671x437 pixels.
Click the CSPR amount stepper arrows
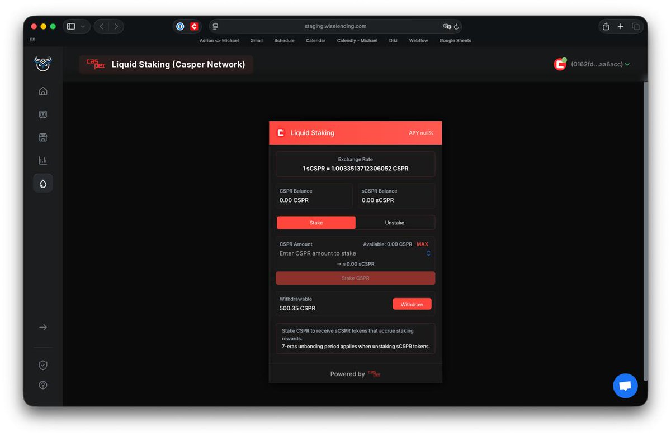click(x=428, y=253)
